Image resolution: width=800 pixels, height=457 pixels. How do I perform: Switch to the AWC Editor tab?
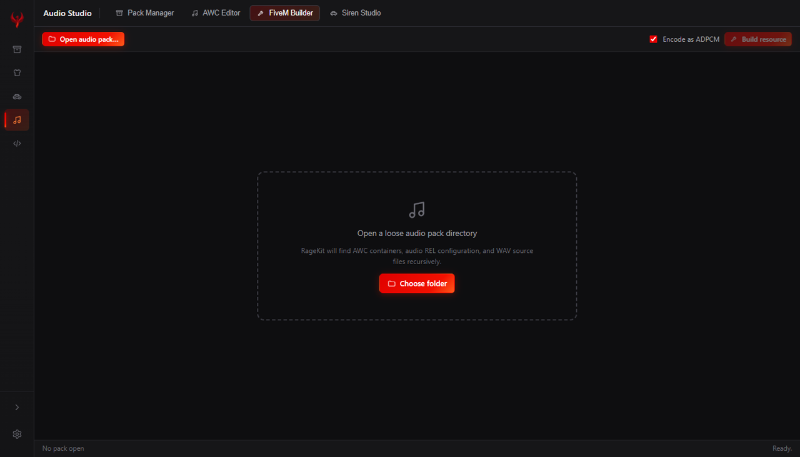(216, 13)
